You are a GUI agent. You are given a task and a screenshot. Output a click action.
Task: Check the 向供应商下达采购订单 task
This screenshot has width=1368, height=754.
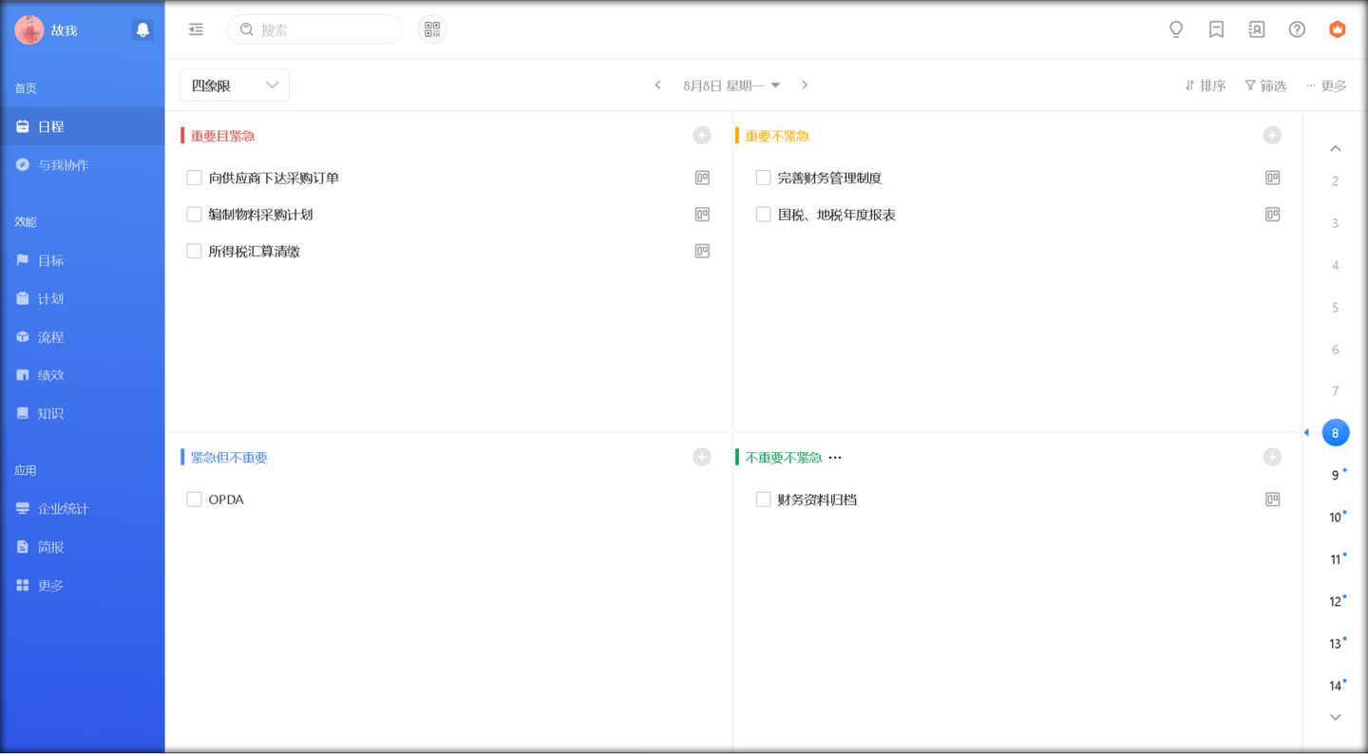tap(194, 178)
